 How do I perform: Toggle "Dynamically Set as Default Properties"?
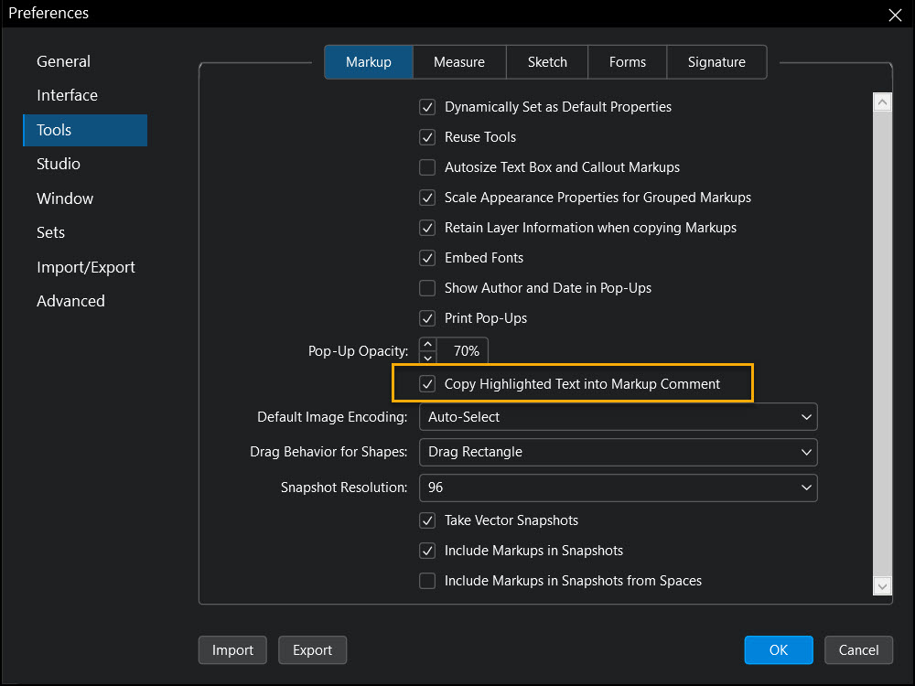pos(427,106)
